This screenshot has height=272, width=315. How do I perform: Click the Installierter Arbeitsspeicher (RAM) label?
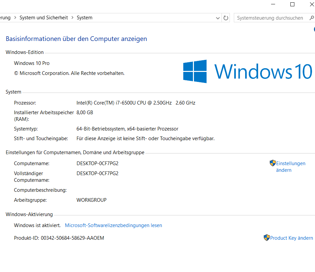point(44,116)
